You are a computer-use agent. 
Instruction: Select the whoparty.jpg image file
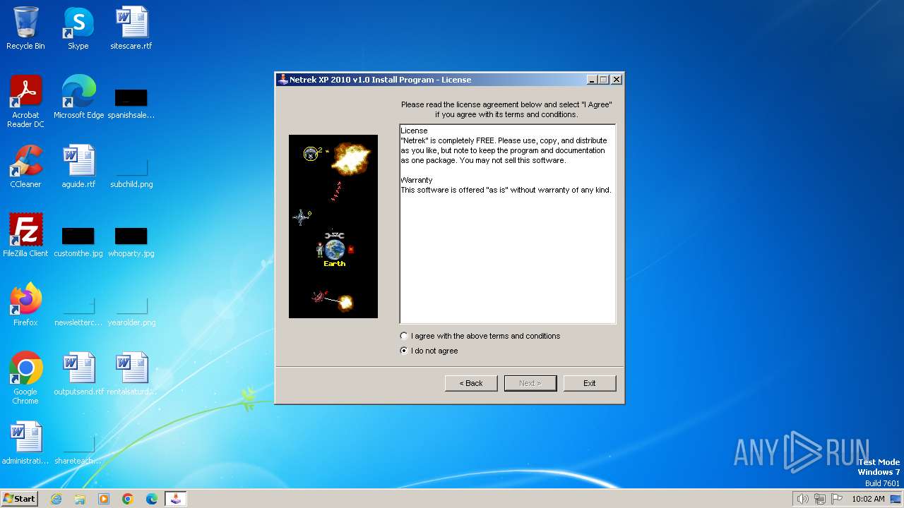(x=131, y=241)
